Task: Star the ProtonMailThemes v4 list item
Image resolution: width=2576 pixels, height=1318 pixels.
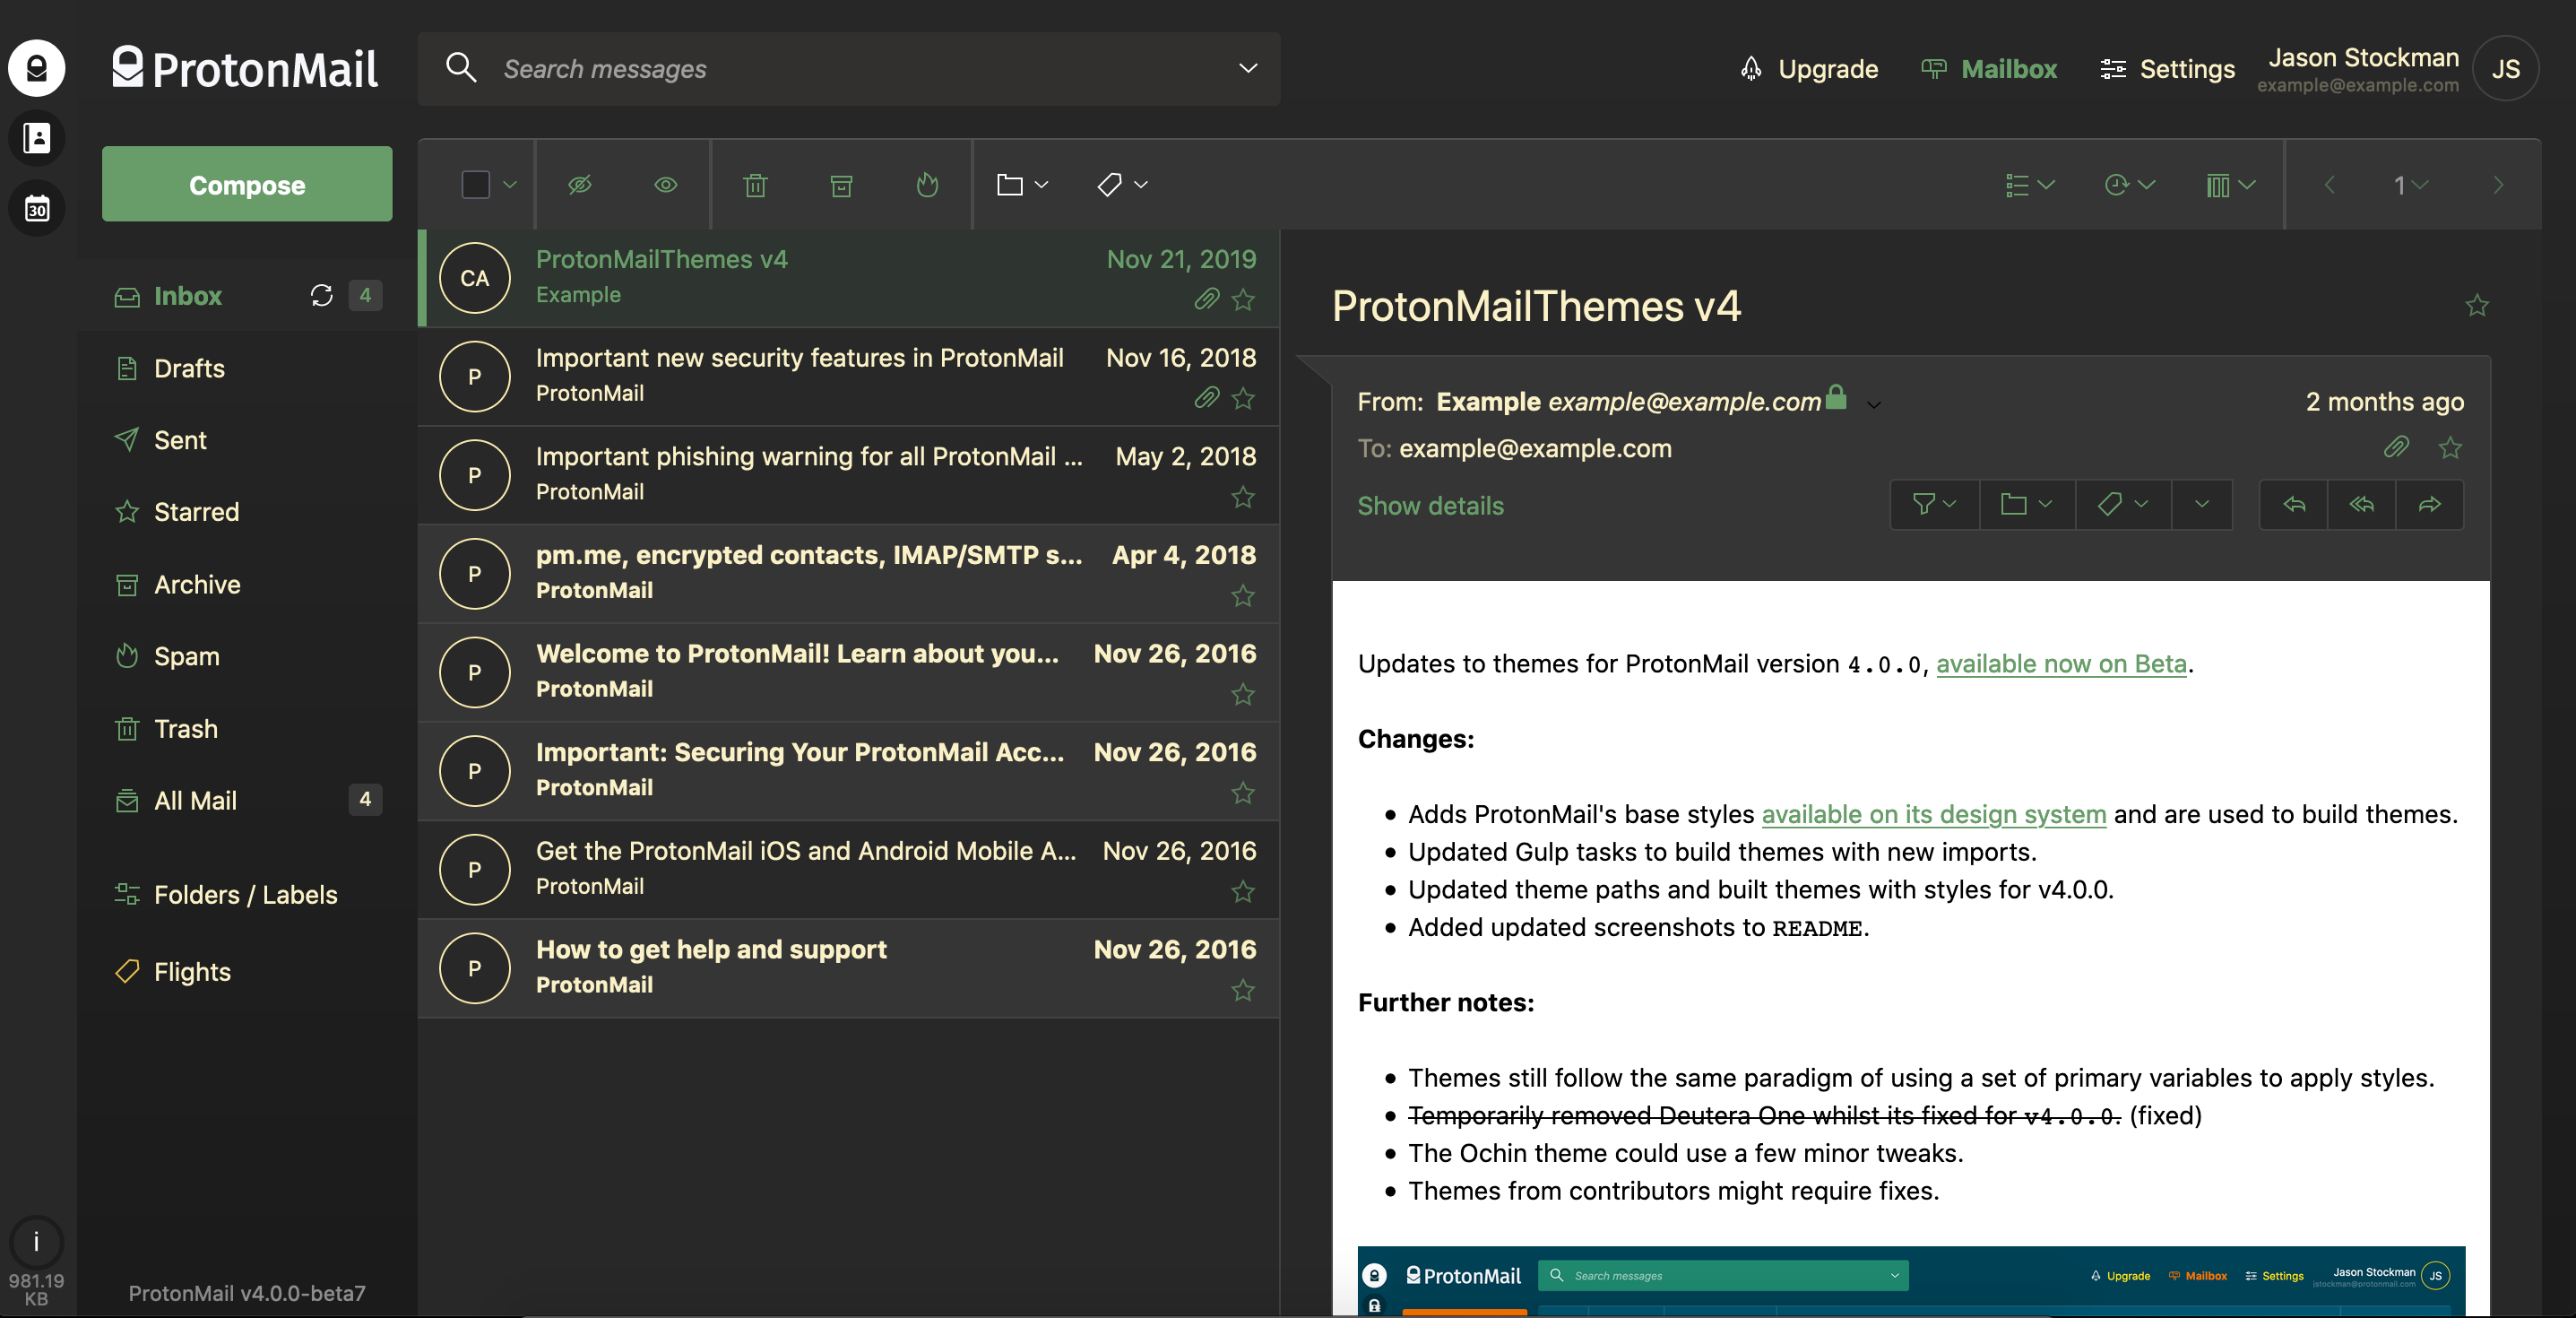Action: (x=1243, y=299)
